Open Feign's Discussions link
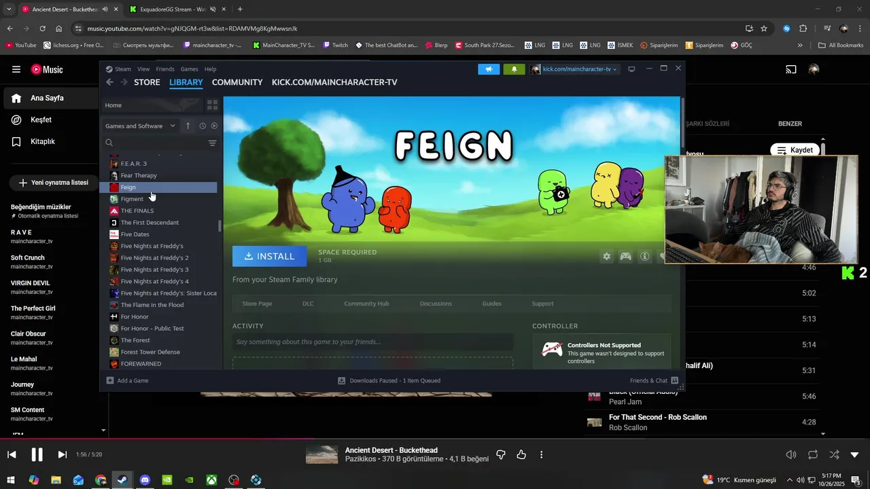The width and height of the screenshot is (870, 489). (x=437, y=304)
